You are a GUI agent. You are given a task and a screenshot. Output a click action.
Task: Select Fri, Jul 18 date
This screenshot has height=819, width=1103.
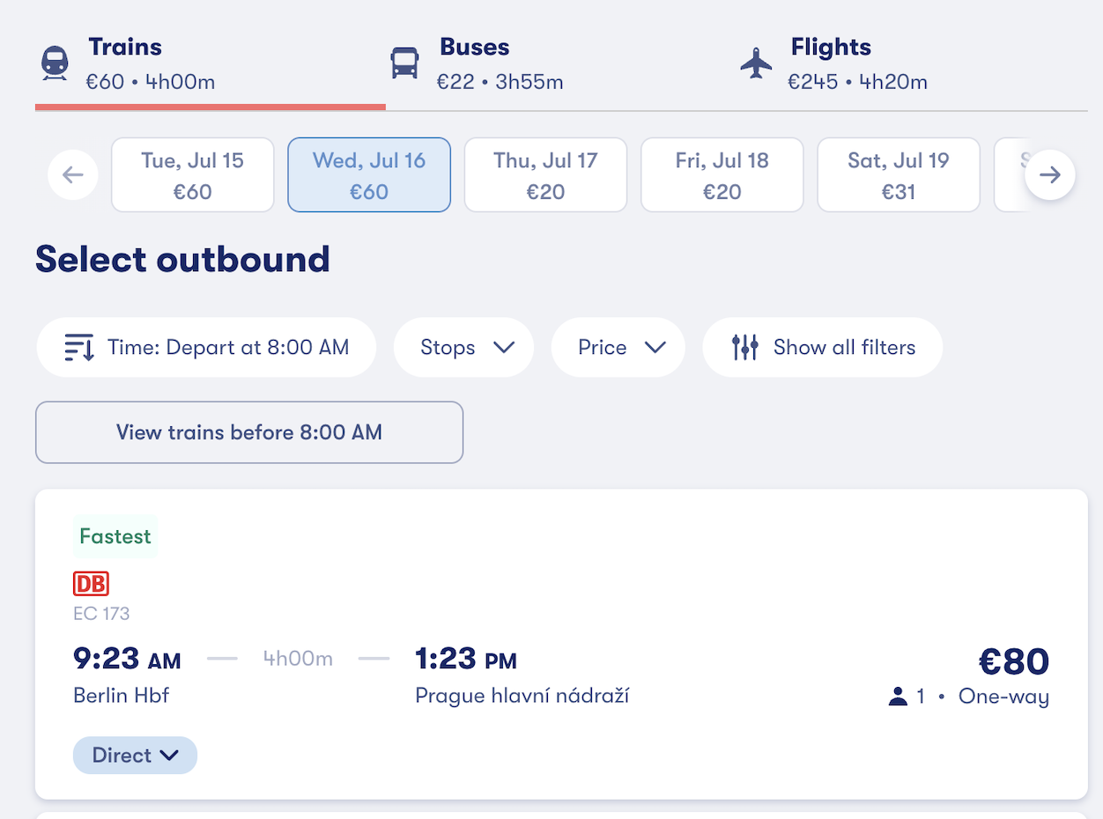[x=722, y=174]
